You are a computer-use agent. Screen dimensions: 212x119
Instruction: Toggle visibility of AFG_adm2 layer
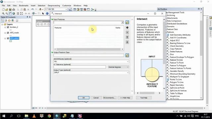point(8,38)
